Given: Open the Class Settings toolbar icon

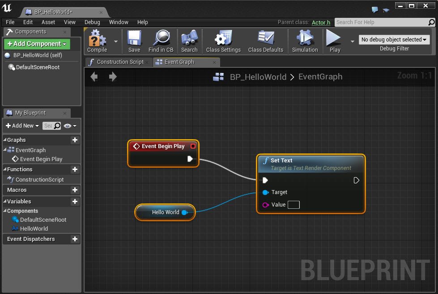Looking at the screenshot, I should tap(223, 39).
